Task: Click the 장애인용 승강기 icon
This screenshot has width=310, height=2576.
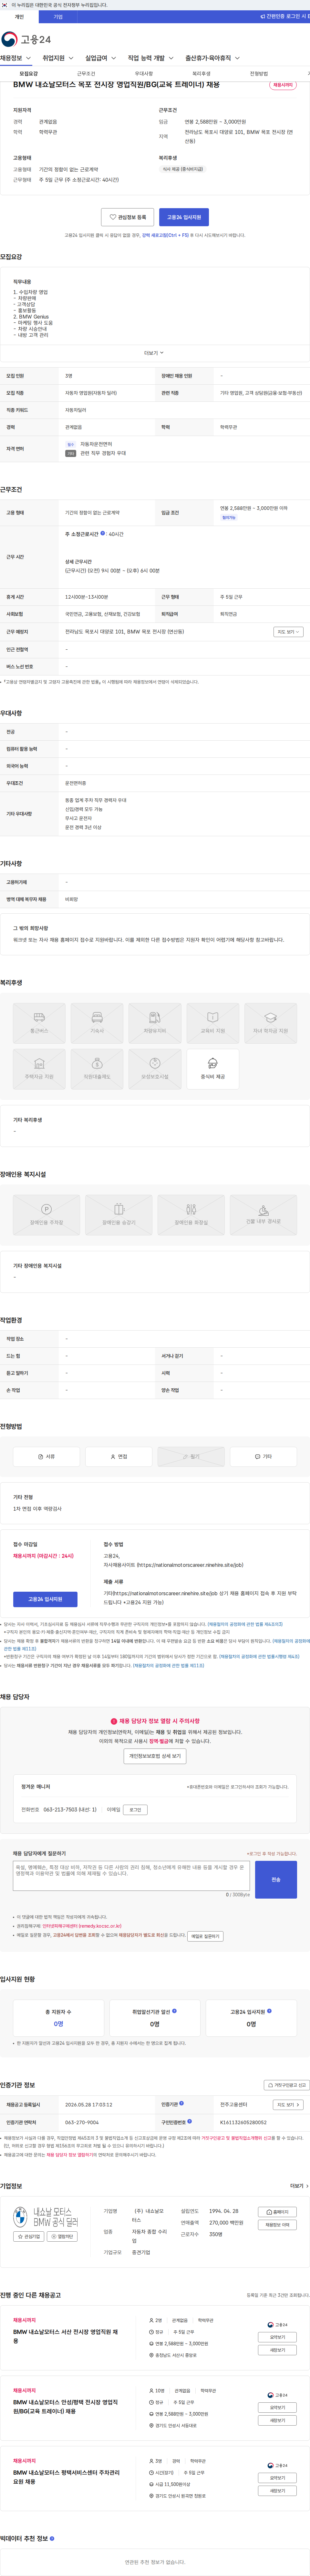Action: tap(119, 1215)
